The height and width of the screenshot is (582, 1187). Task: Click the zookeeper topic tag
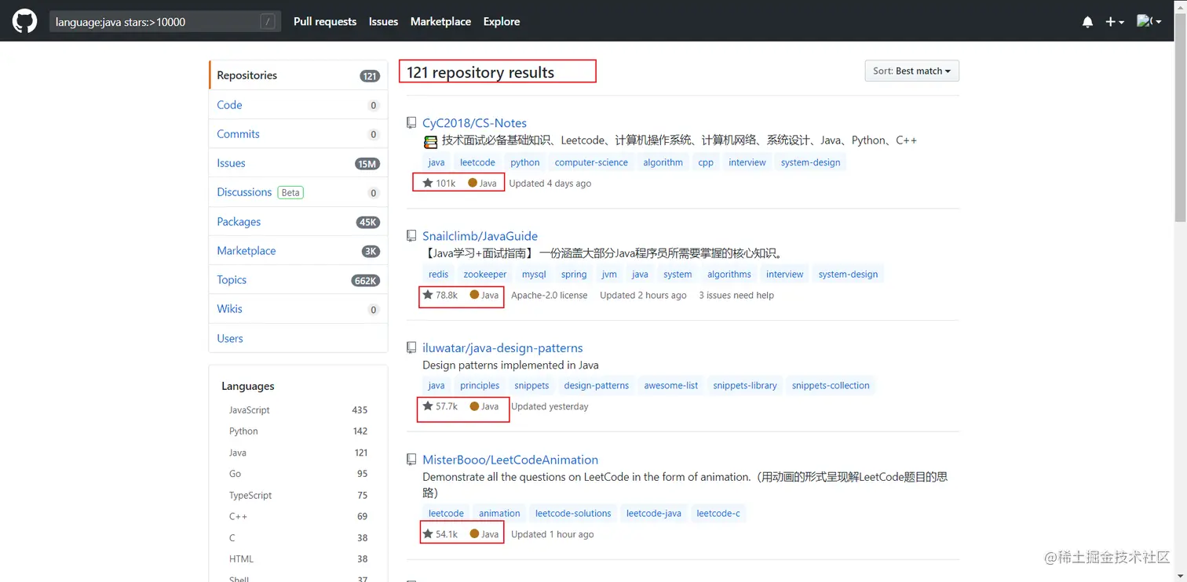pos(485,275)
